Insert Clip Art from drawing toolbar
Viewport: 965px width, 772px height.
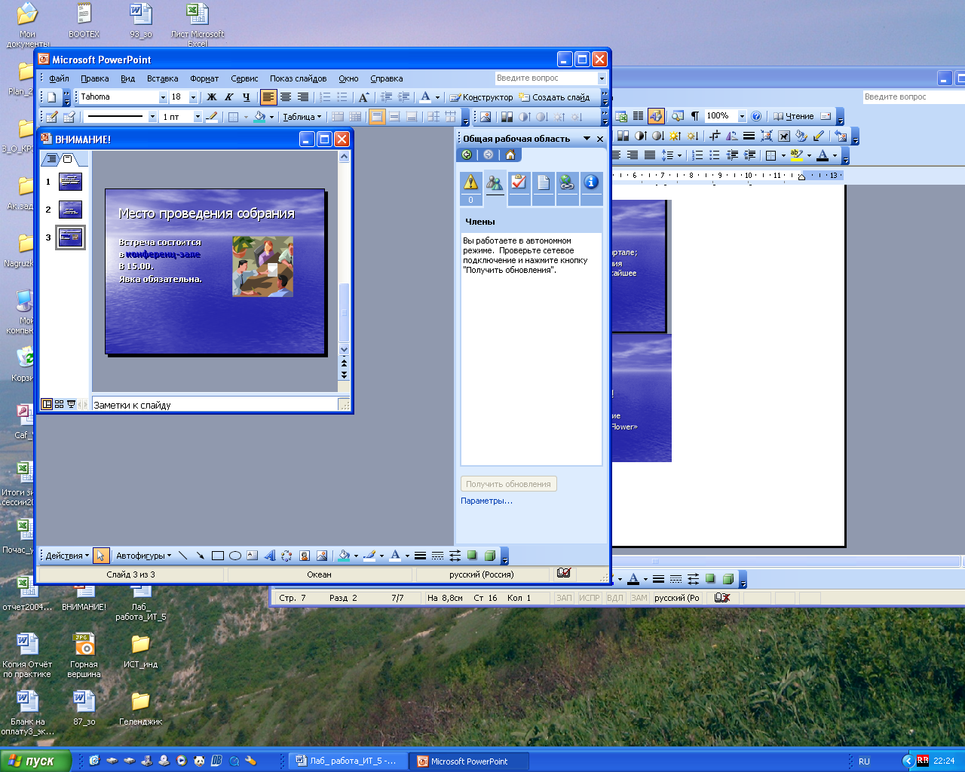(305, 556)
